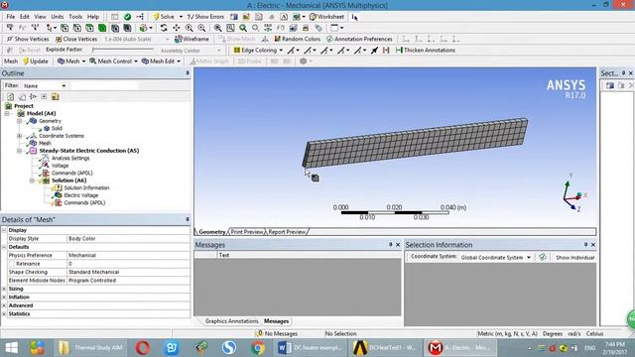Viewport: 635px width, 357px height.
Task: Click the Update lightning icon
Action: pos(26,61)
